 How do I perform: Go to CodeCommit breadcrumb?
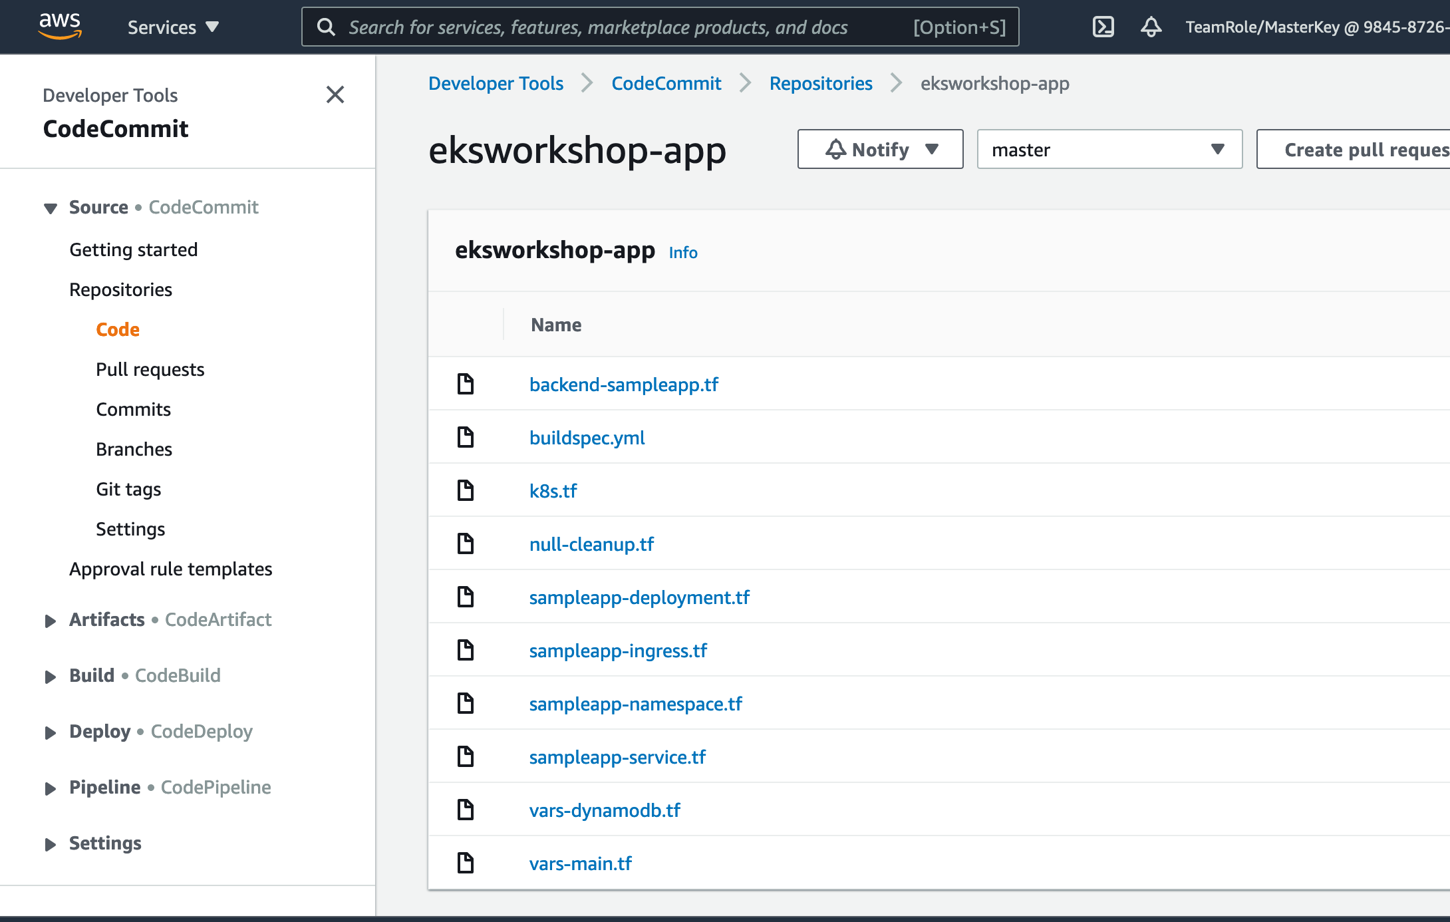[x=666, y=83]
